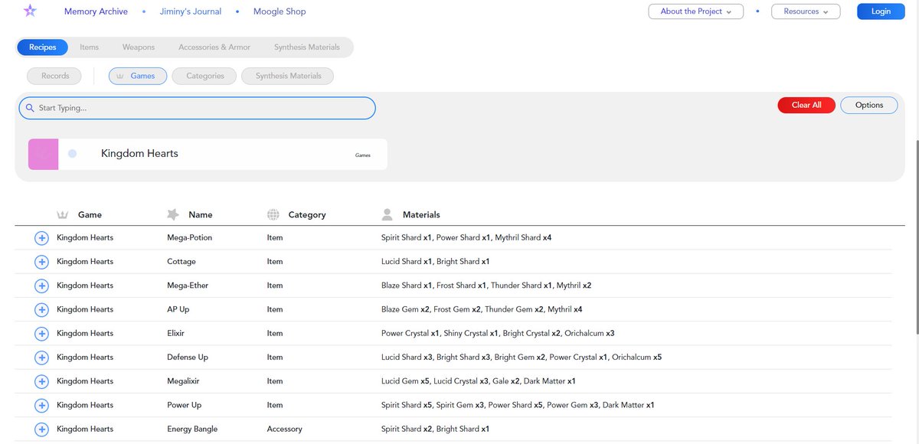Expand the Mega-Potion recipe row
The height and width of the screenshot is (444, 919).
(42, 238)
